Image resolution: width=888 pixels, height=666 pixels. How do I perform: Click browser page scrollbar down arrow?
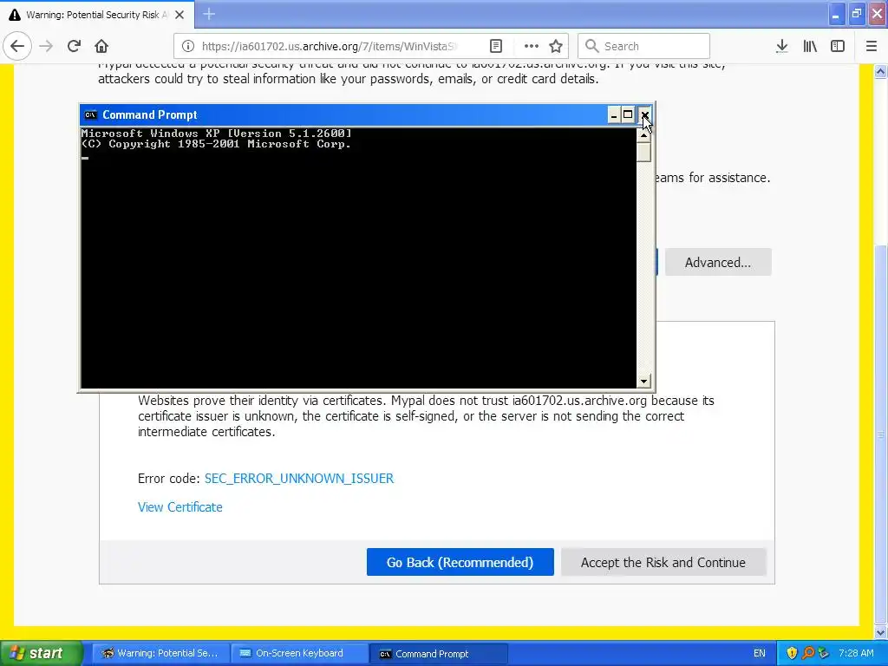pyautogui.click(x=881, y=632)
